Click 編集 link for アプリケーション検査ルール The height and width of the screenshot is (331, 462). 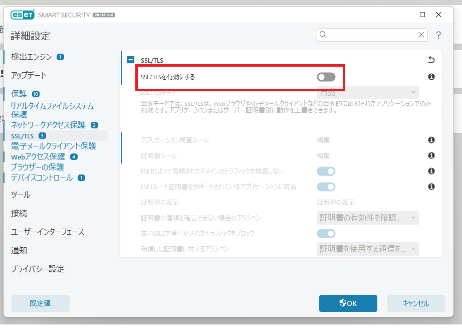click(x=323, y=140)
